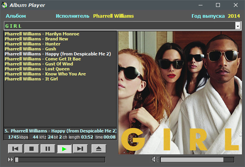
Task: Click the '44 kHz' sample rate field
Action: click(x=37, y=137)
